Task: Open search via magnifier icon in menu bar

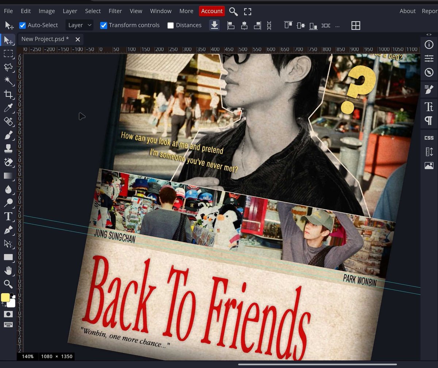Action: (x=233, y=11)
